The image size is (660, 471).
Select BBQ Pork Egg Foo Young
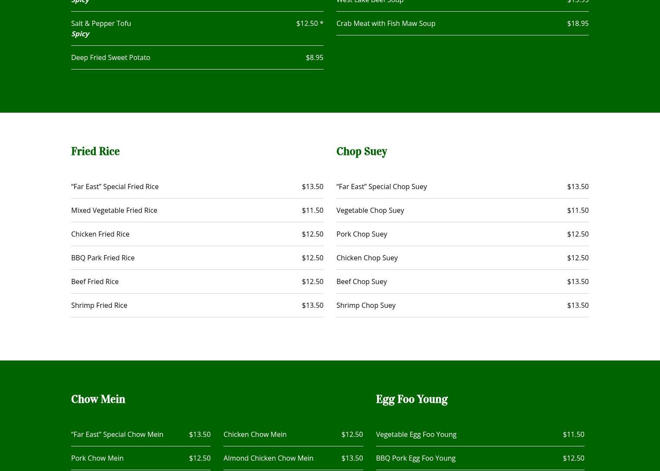pyautogui.click(x=415, y=458)
